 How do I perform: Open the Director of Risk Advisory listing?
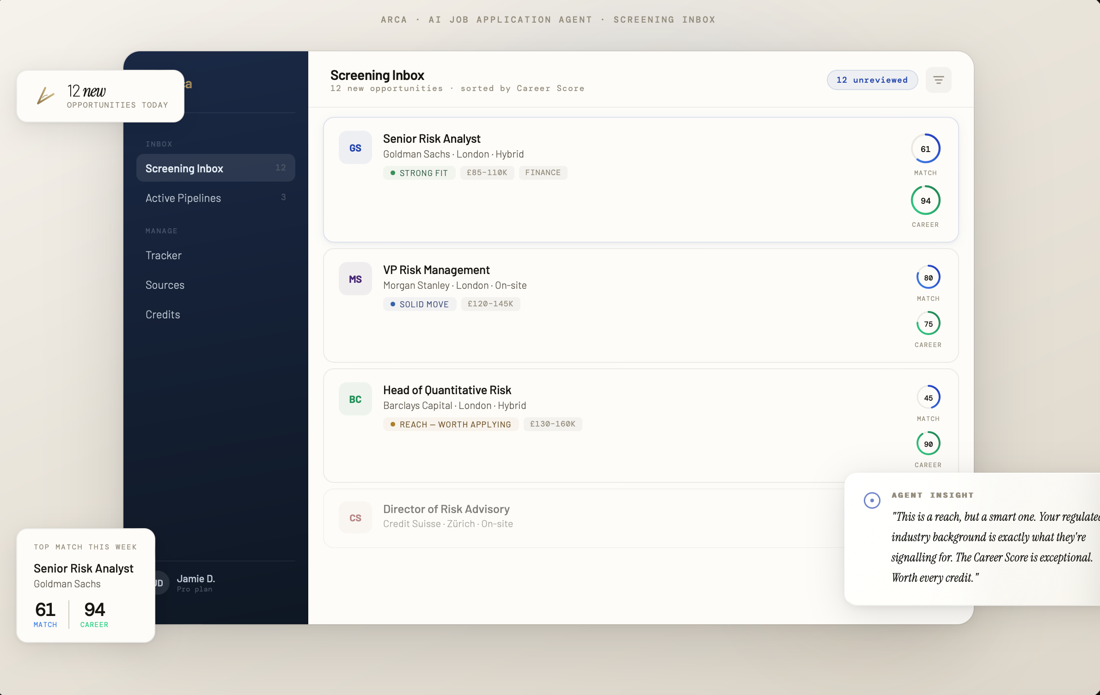(446, 509)
